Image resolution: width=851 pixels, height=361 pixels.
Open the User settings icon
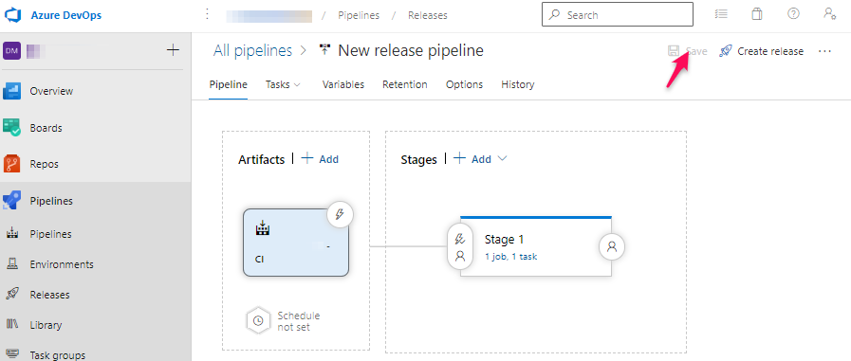[x=829, y=14]
